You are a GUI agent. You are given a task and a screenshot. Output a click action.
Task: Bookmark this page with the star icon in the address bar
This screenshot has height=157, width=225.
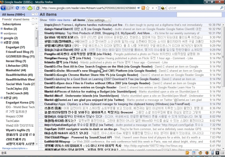click(148, 8)
